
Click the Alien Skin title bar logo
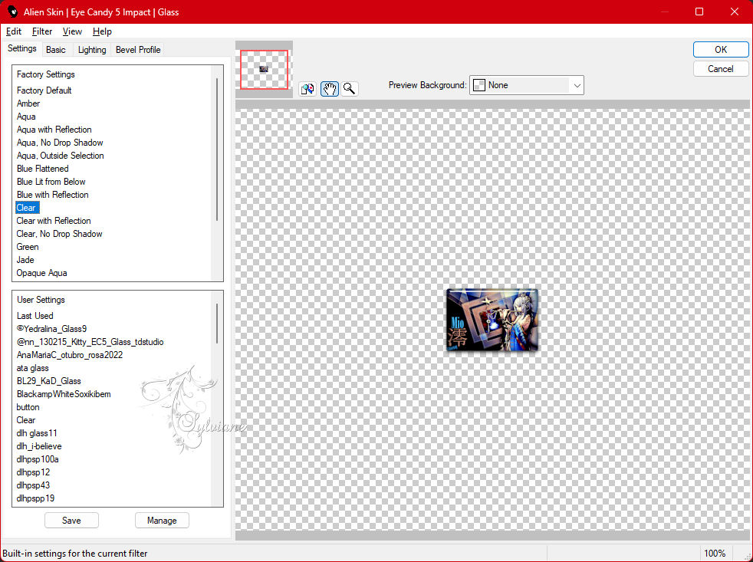[12, 12]
